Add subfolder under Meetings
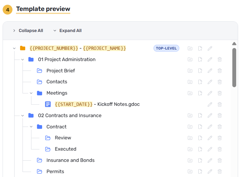Viewport: 243px width, 177px height. (x=190, y=93)
